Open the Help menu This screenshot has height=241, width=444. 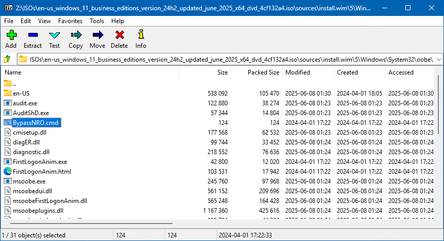[x=117, y=21]
